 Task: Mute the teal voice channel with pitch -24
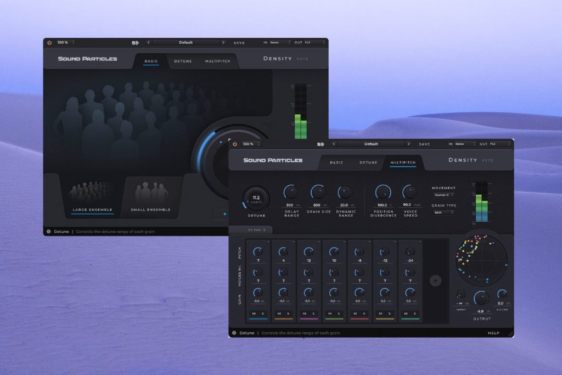[406, 314]
